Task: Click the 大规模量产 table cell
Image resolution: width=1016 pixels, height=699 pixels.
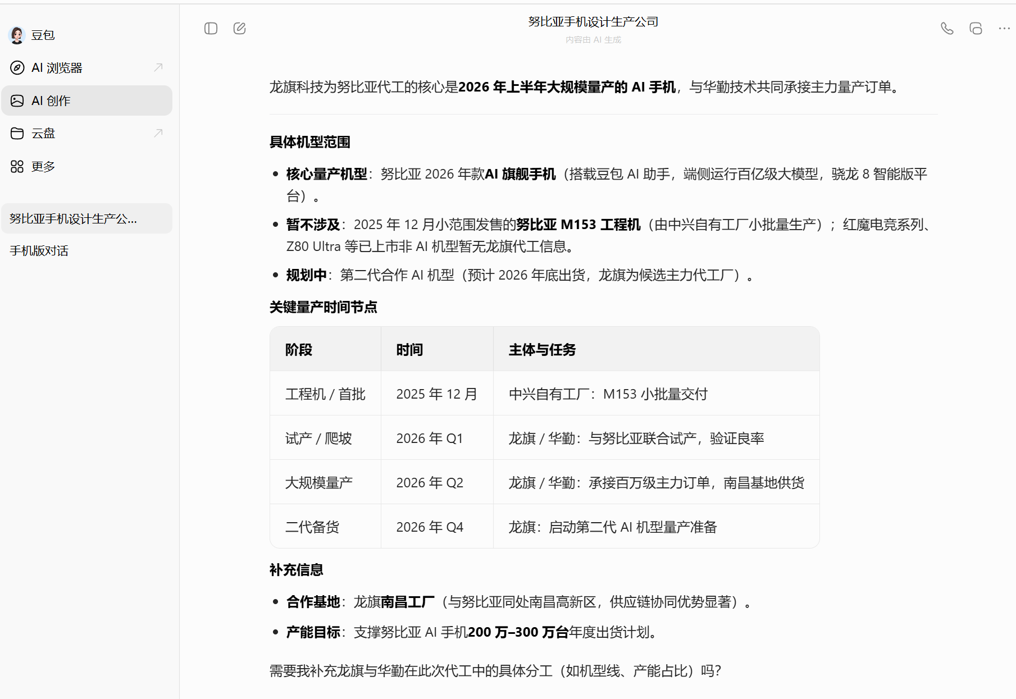Action: tap(325, 482)
